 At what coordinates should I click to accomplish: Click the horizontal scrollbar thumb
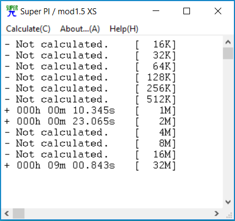click(19, 213)
